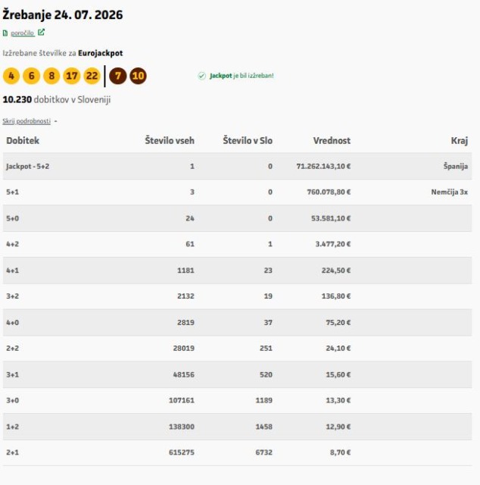
Task: Open the poročilo report link
Action: (x=22, y=33)
